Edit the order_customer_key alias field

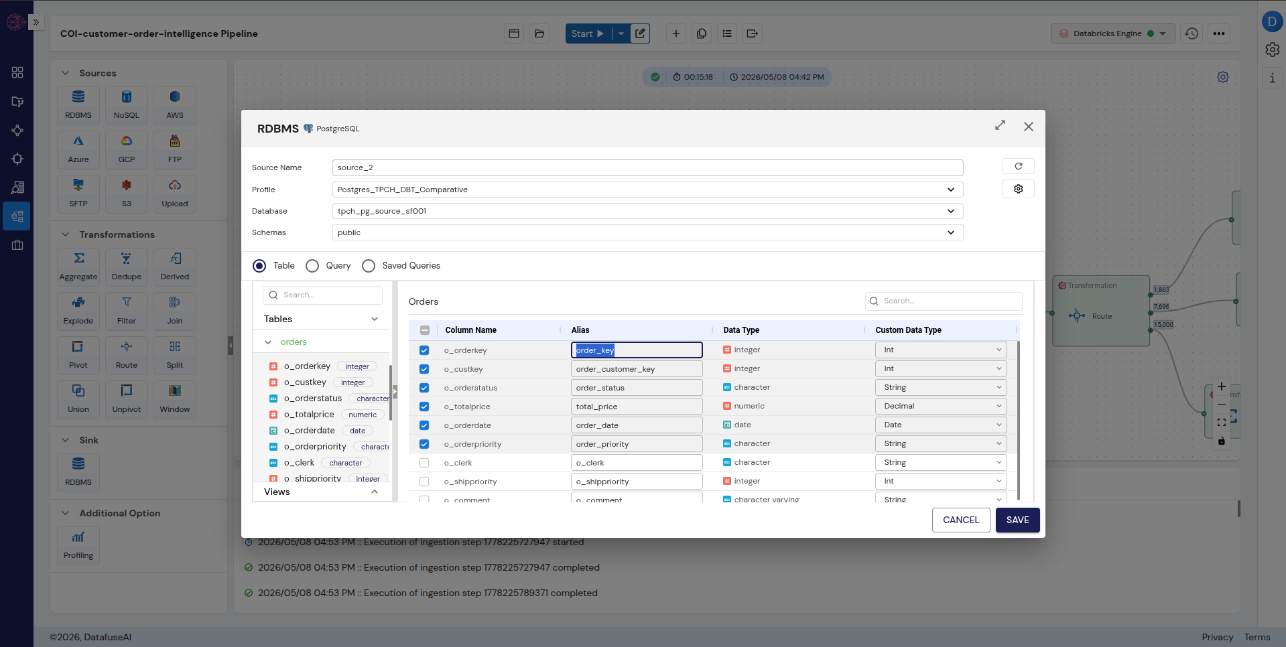[x=637, y=369]
